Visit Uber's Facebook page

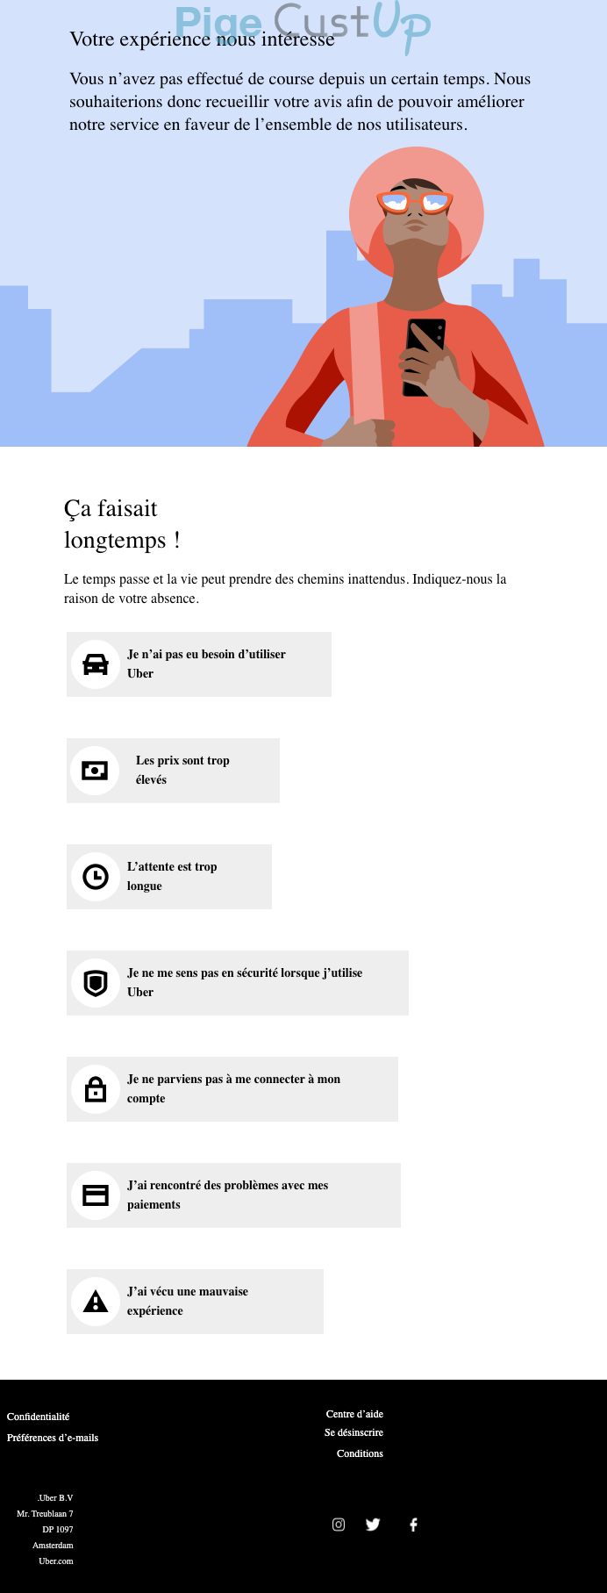(413, 1525)
